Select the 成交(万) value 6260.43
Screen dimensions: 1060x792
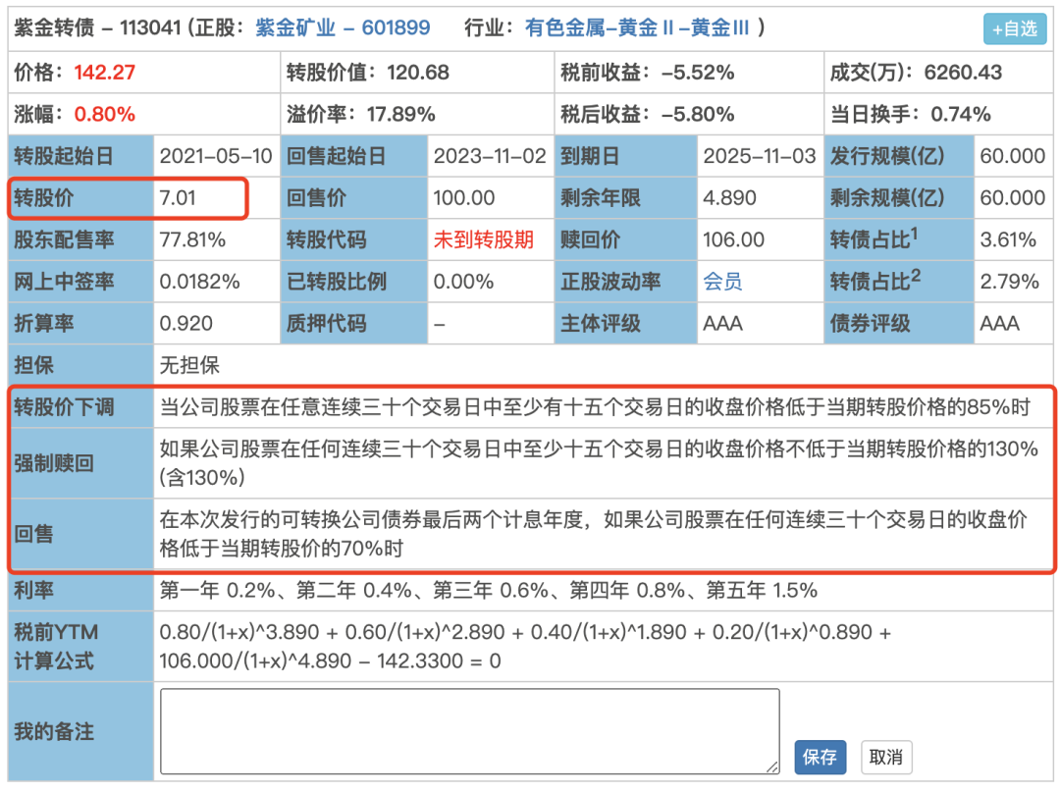[x=963, y=73]
